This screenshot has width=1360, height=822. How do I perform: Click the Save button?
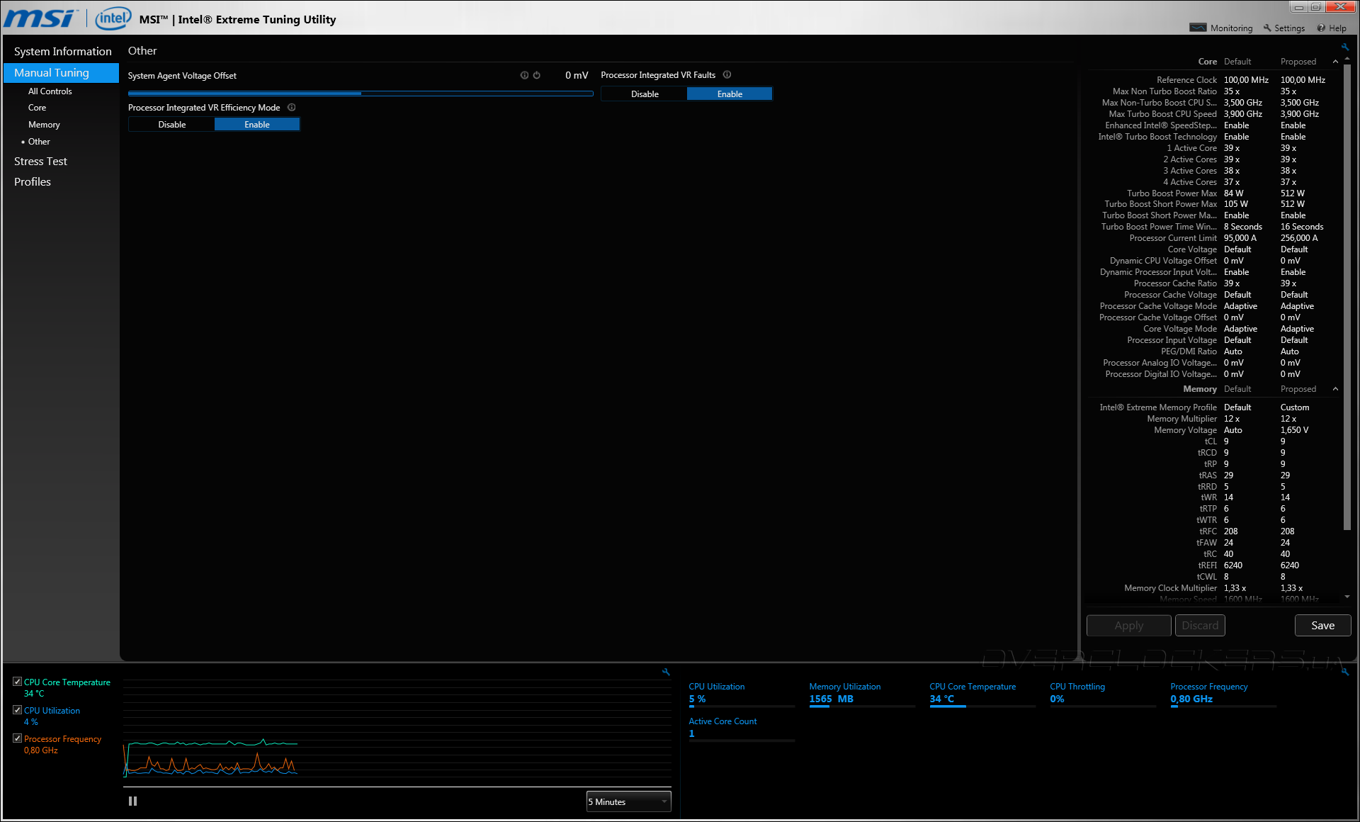click(x=1322, y=626)
